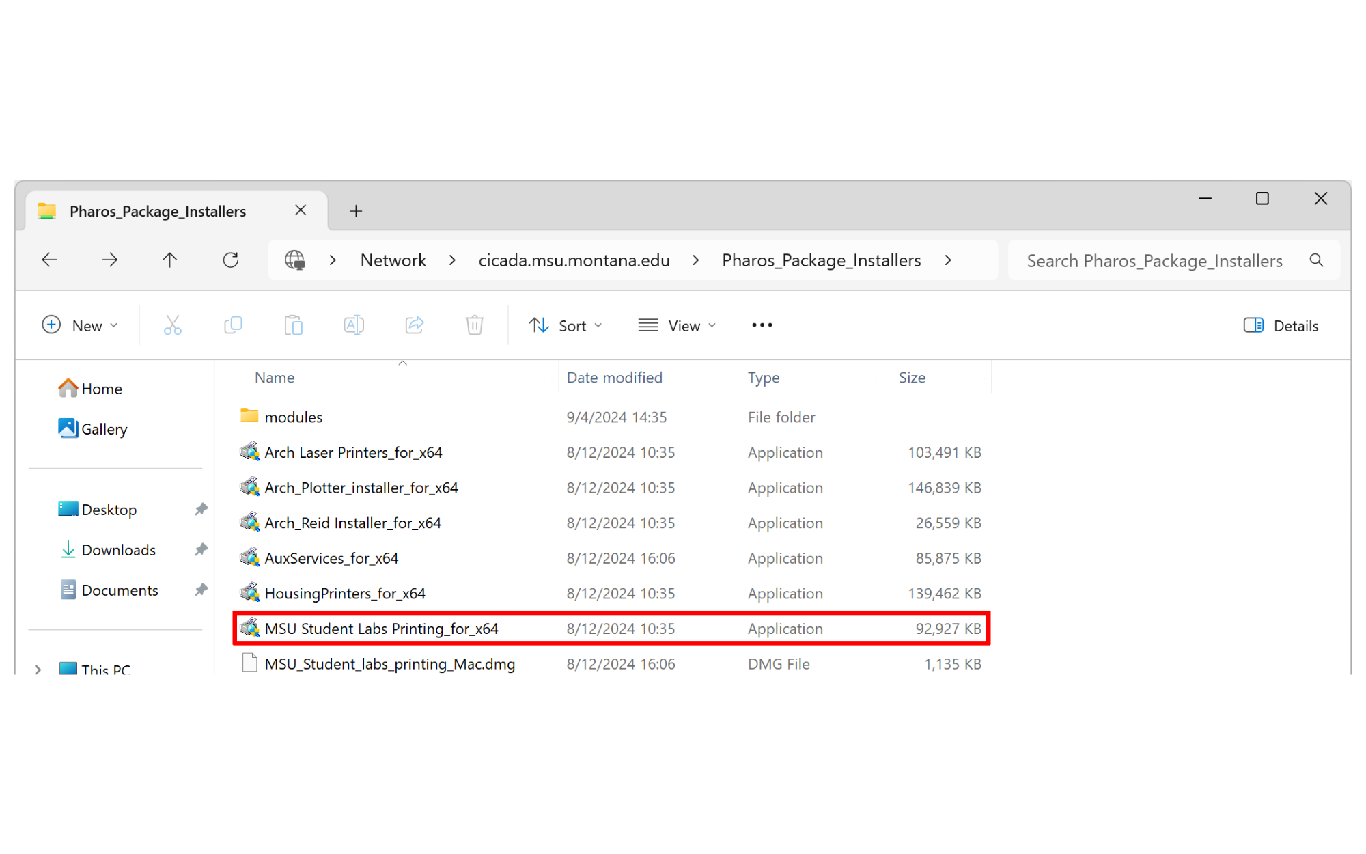Toggle the Details pane

coord(1280,325)
